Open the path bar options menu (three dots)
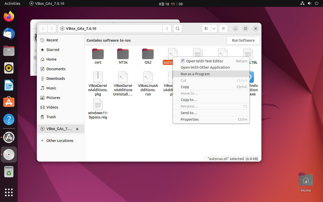Screen dimensions: 323x202 coord(167,29)
